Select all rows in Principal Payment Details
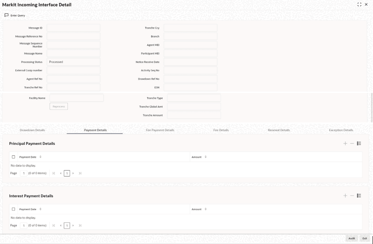The width and height of the screenshot is (373, 244). (x=13, y=157)
